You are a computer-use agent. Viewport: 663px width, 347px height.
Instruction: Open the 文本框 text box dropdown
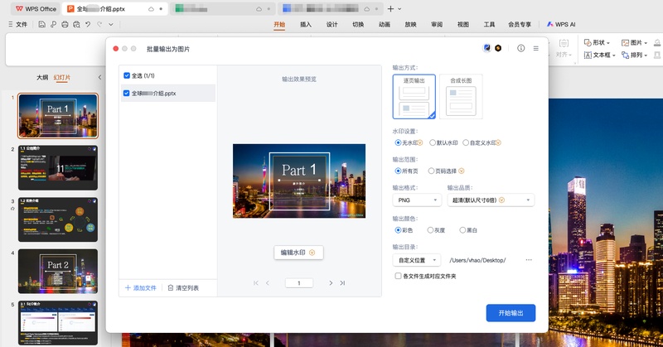tap(599, 55)
